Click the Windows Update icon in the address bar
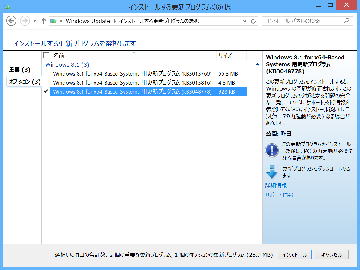360x270 pixels. tap(54, 21)
